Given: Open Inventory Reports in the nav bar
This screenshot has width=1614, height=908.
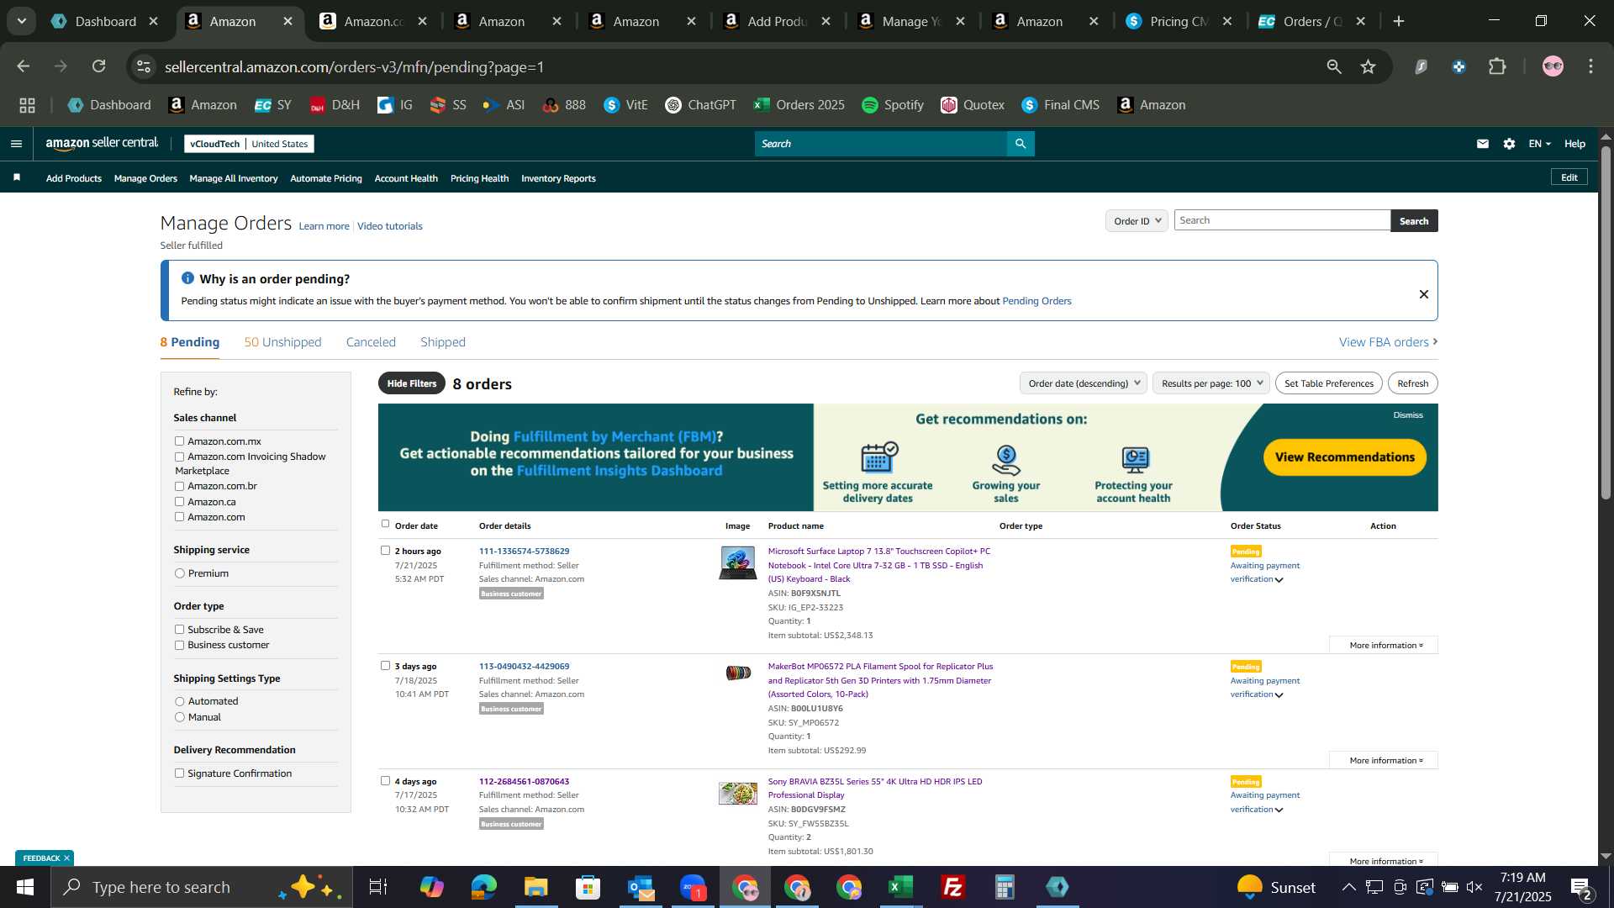Looking at the screenshot, I should coord(558,178).
